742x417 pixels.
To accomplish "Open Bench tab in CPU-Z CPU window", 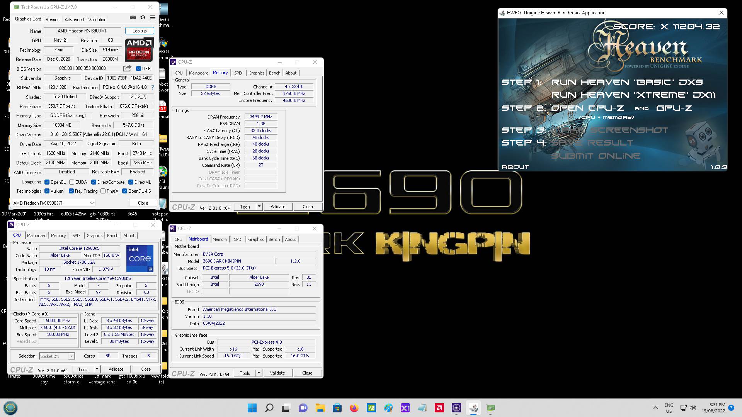I will coord(113,236).
